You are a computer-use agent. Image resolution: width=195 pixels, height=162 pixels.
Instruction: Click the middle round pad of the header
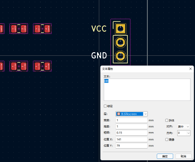pos(120,42)
